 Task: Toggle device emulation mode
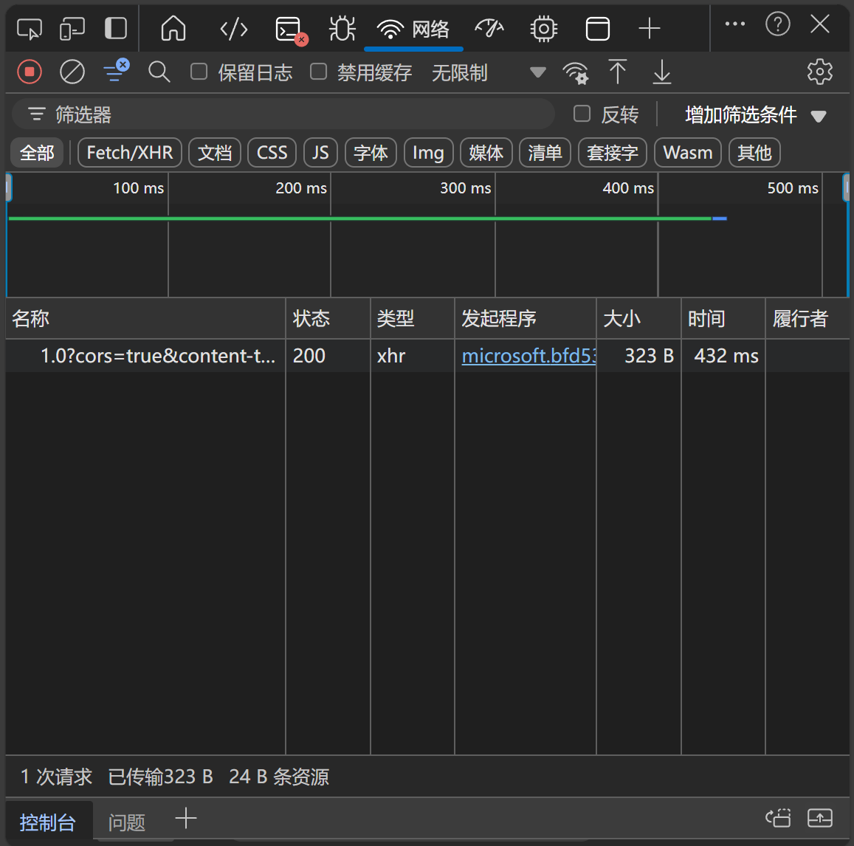coord(72,29)
